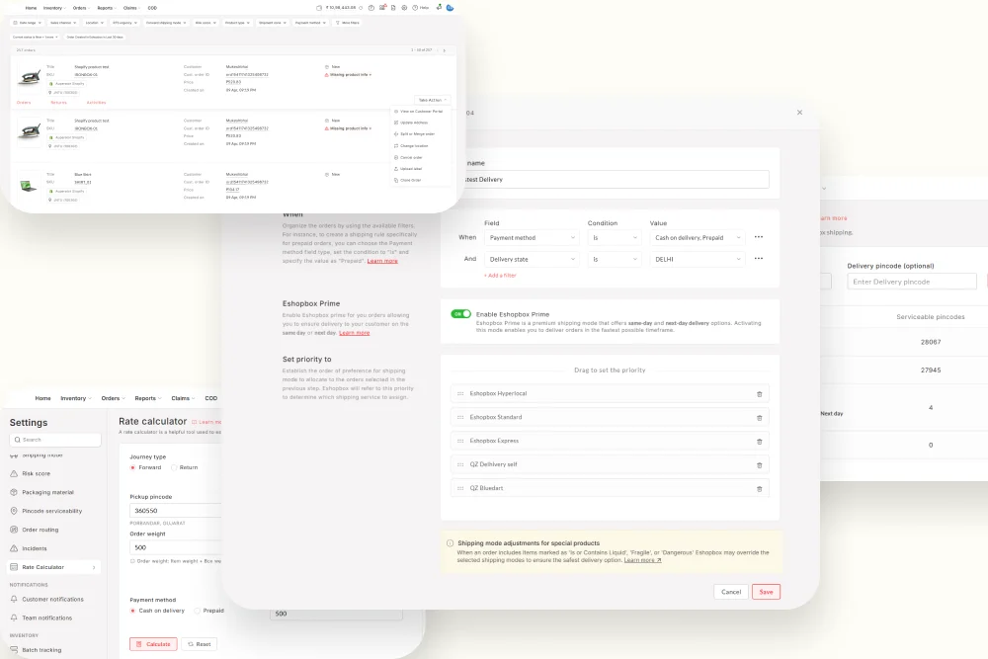Close the shipping rule dialog

799,113
